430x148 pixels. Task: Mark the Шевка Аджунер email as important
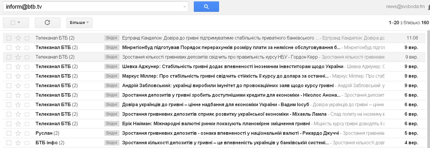coord(27,67)
